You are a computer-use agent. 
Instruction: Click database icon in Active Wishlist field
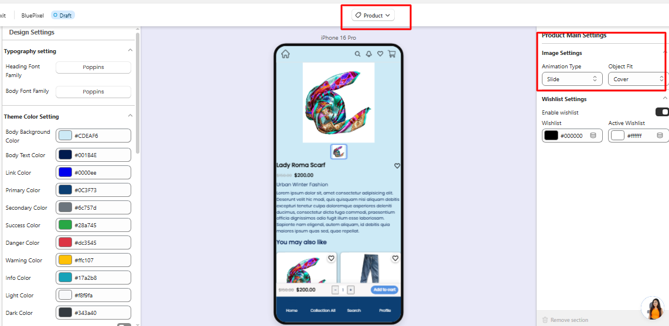point(660,148)
